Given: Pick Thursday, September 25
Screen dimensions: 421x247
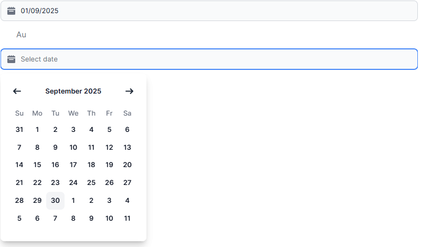Looking at the screenshot, I should 91,182.
